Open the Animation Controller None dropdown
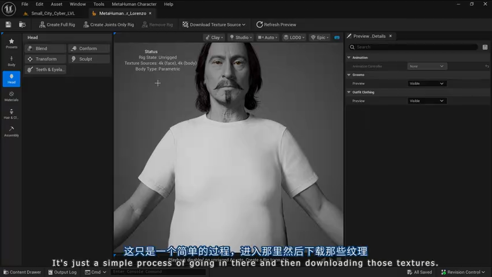Viewport: 492px width, 277px height. 427,66
